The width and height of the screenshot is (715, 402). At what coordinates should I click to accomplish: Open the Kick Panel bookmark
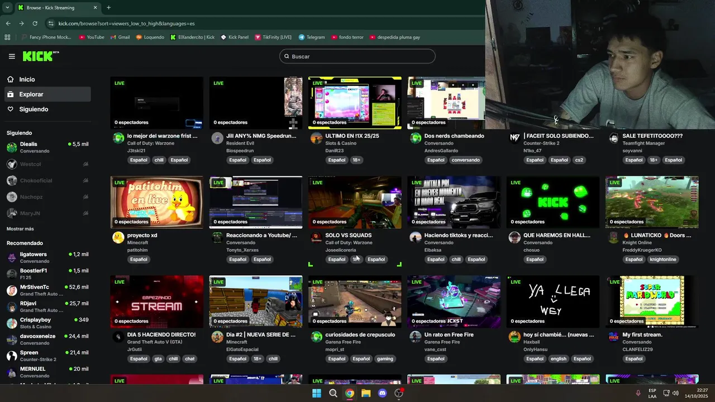pos(235,37)
